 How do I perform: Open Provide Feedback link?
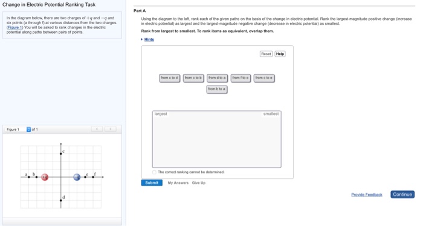tap(367, 195)
